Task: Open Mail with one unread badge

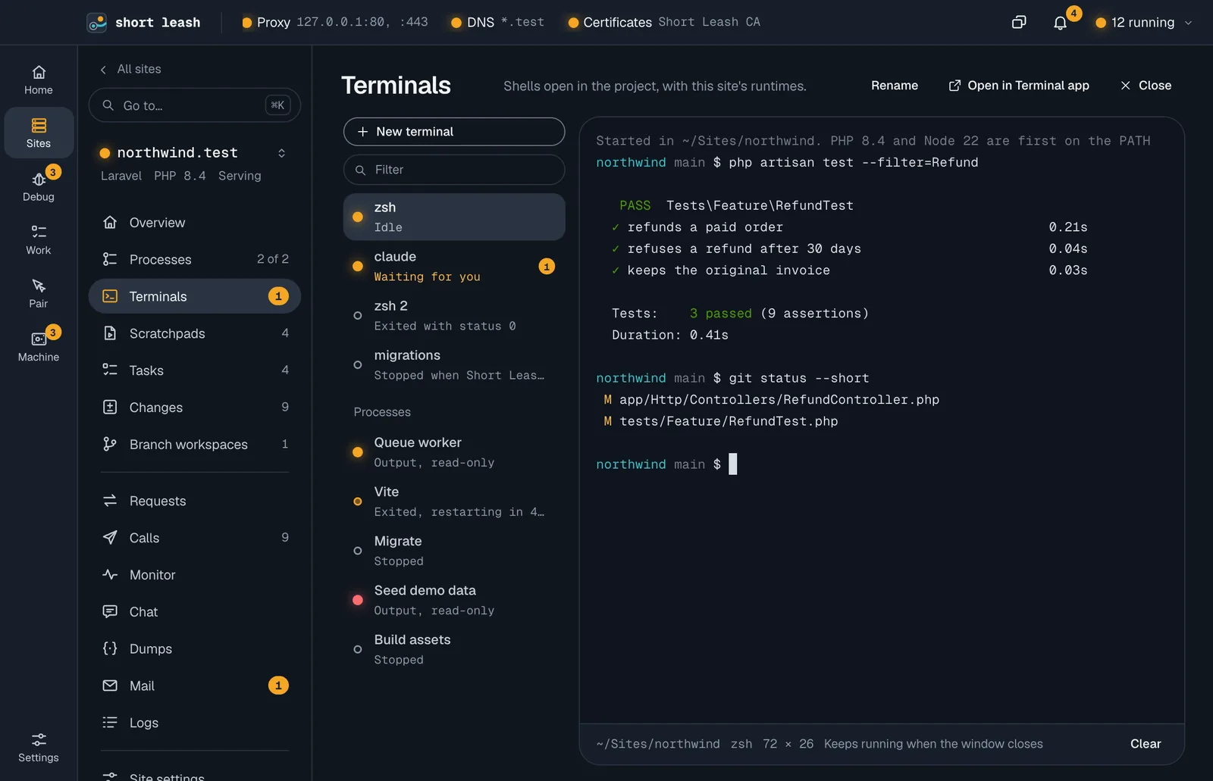Action: click(x=195, y=686)
